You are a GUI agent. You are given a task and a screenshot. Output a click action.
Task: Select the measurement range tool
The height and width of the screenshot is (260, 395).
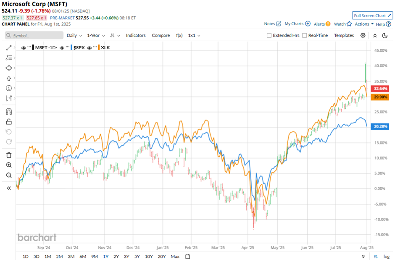pyautogui.click(x=9, y=98)
